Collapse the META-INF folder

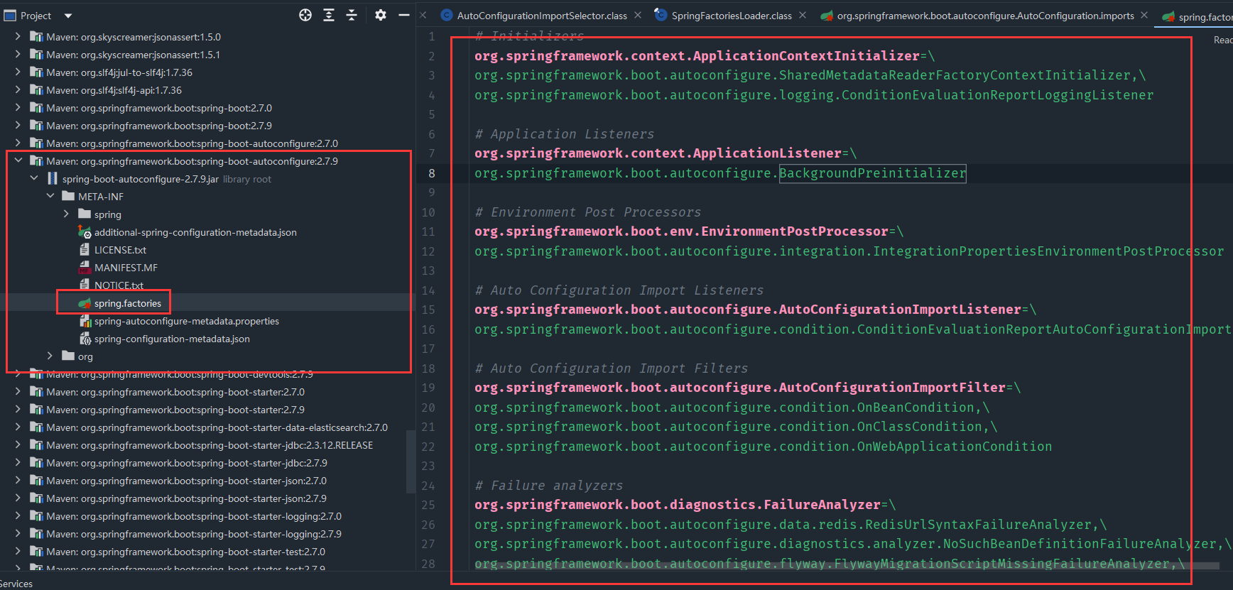point(50,196)
